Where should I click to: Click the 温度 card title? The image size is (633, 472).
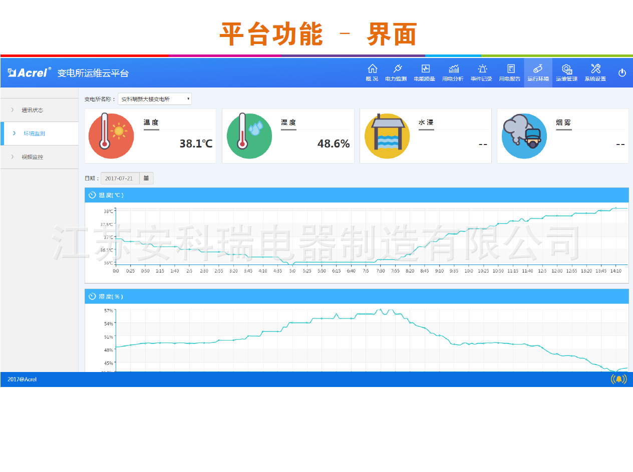point(151,122)
